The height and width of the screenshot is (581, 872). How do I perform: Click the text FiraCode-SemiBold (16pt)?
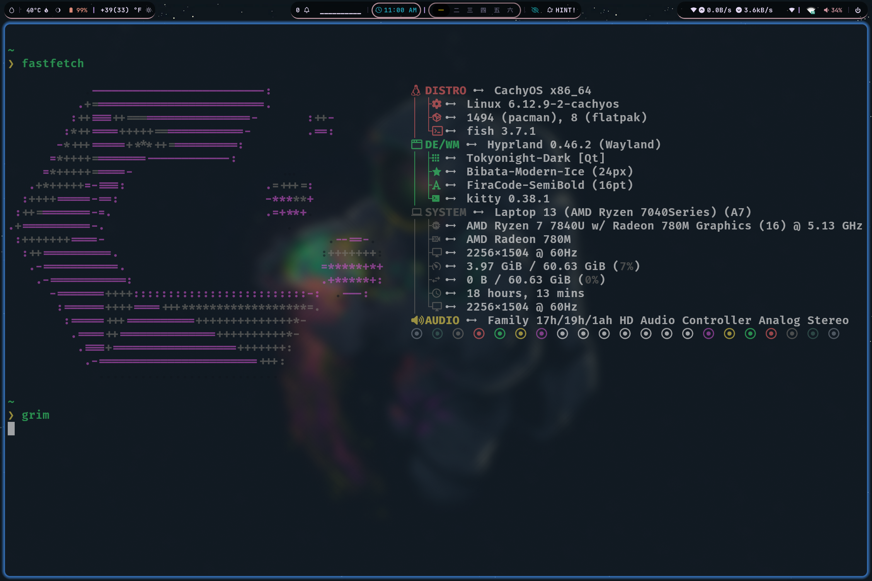tap(550, 185)
